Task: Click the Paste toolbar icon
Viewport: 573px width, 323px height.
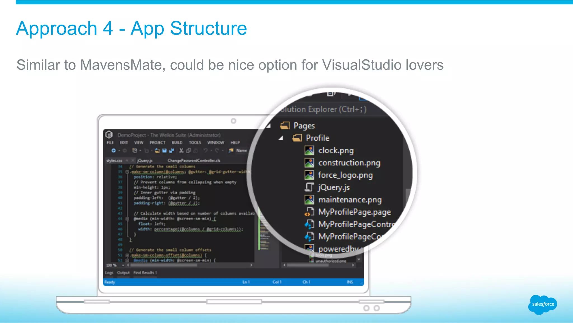Action: pyautogui.click(x=196, y=151)
